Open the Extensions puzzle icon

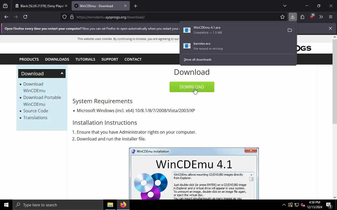[302, 17]
